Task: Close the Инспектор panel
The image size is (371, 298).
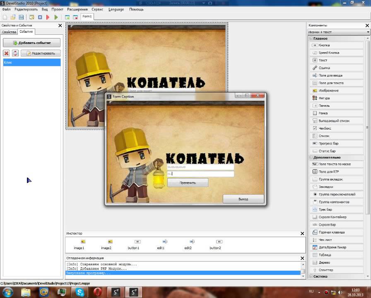Action: (302, 233)
